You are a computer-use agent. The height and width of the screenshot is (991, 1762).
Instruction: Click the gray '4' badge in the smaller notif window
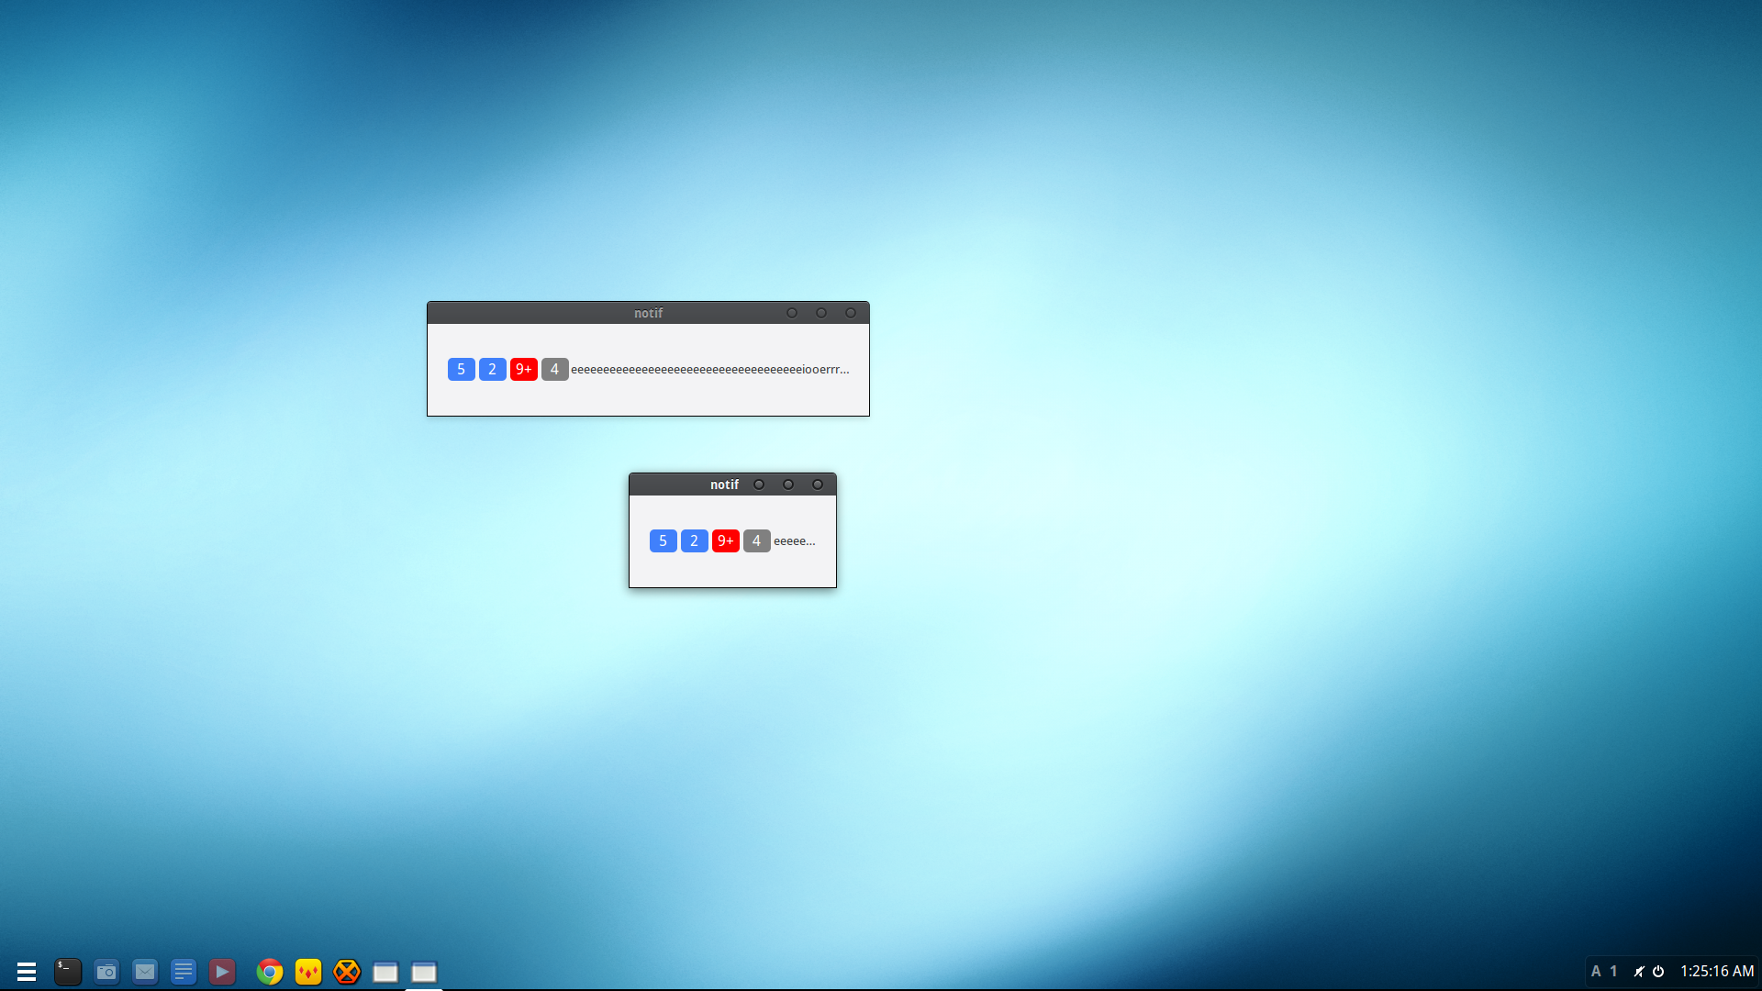757,540
